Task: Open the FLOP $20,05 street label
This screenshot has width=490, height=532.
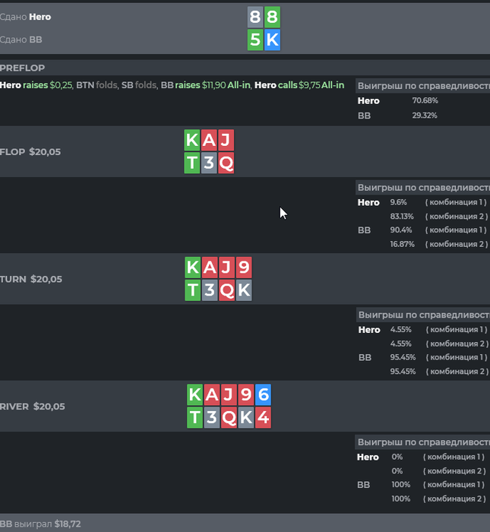Action: (x=30, y=152)
